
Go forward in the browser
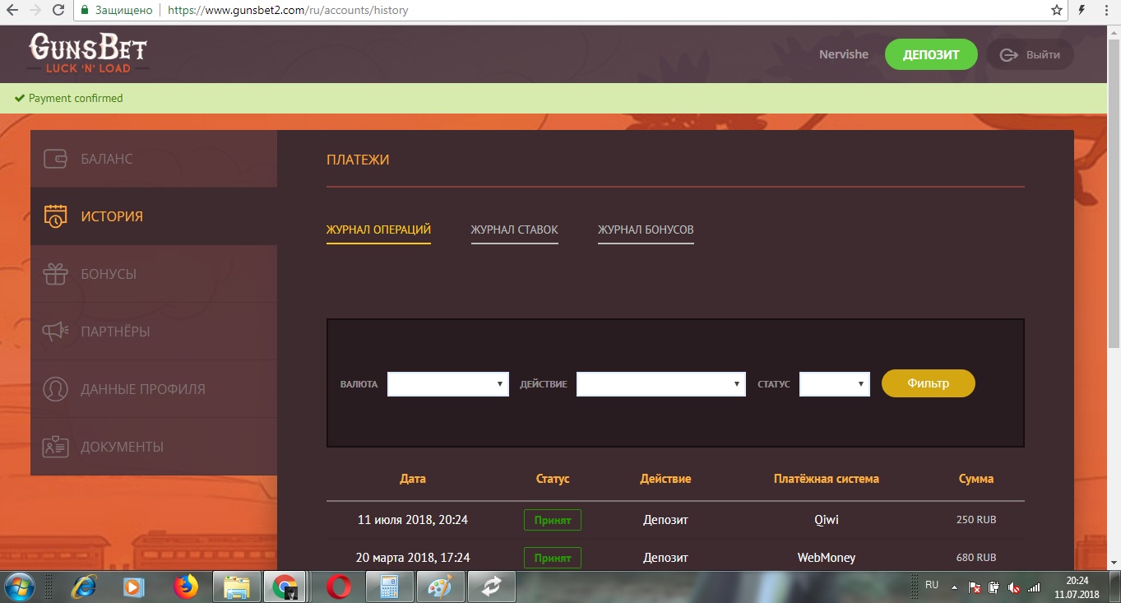pyautogui.click(x=35, y=11)
